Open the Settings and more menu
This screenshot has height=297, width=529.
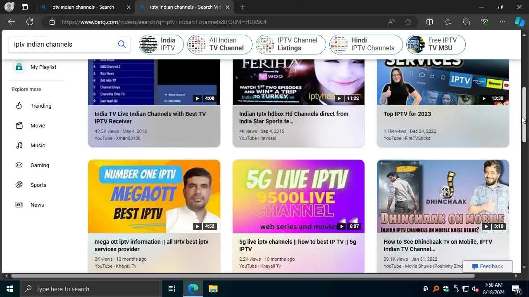click(503, 22)
